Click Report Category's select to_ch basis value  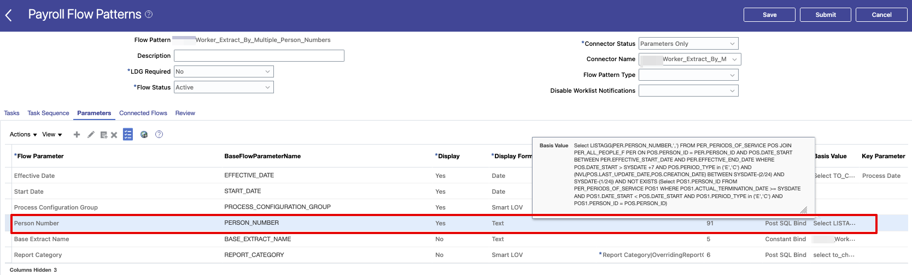834,255
